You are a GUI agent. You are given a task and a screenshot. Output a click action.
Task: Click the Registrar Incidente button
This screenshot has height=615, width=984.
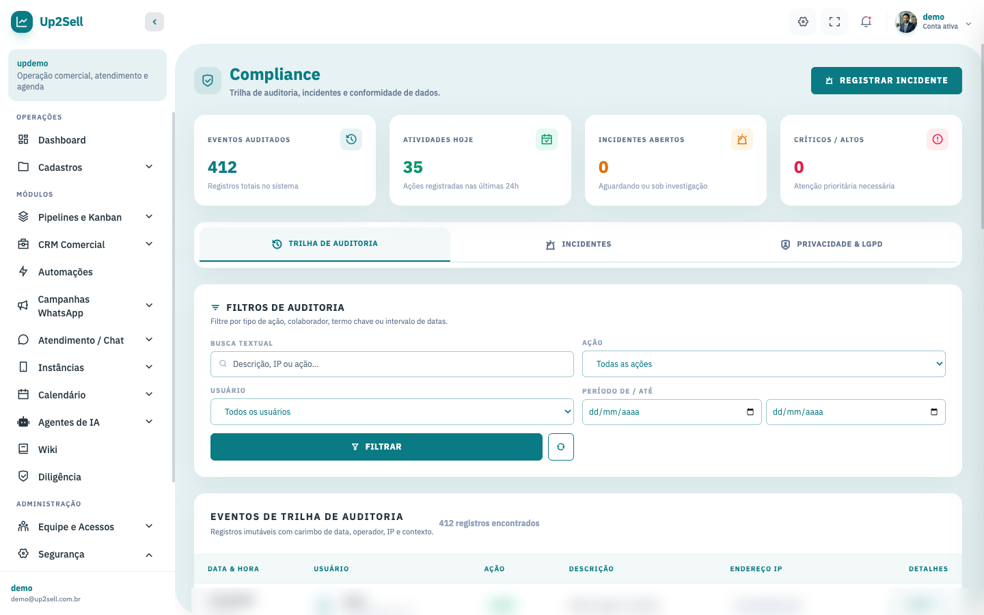[x=886, y=81]
